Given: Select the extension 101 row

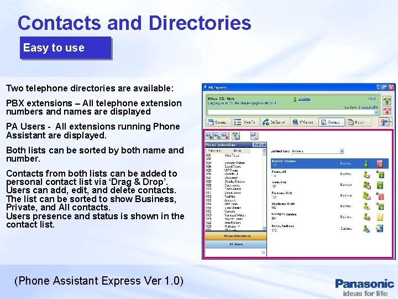Looking at the screenshot, I should click(233, 156).
